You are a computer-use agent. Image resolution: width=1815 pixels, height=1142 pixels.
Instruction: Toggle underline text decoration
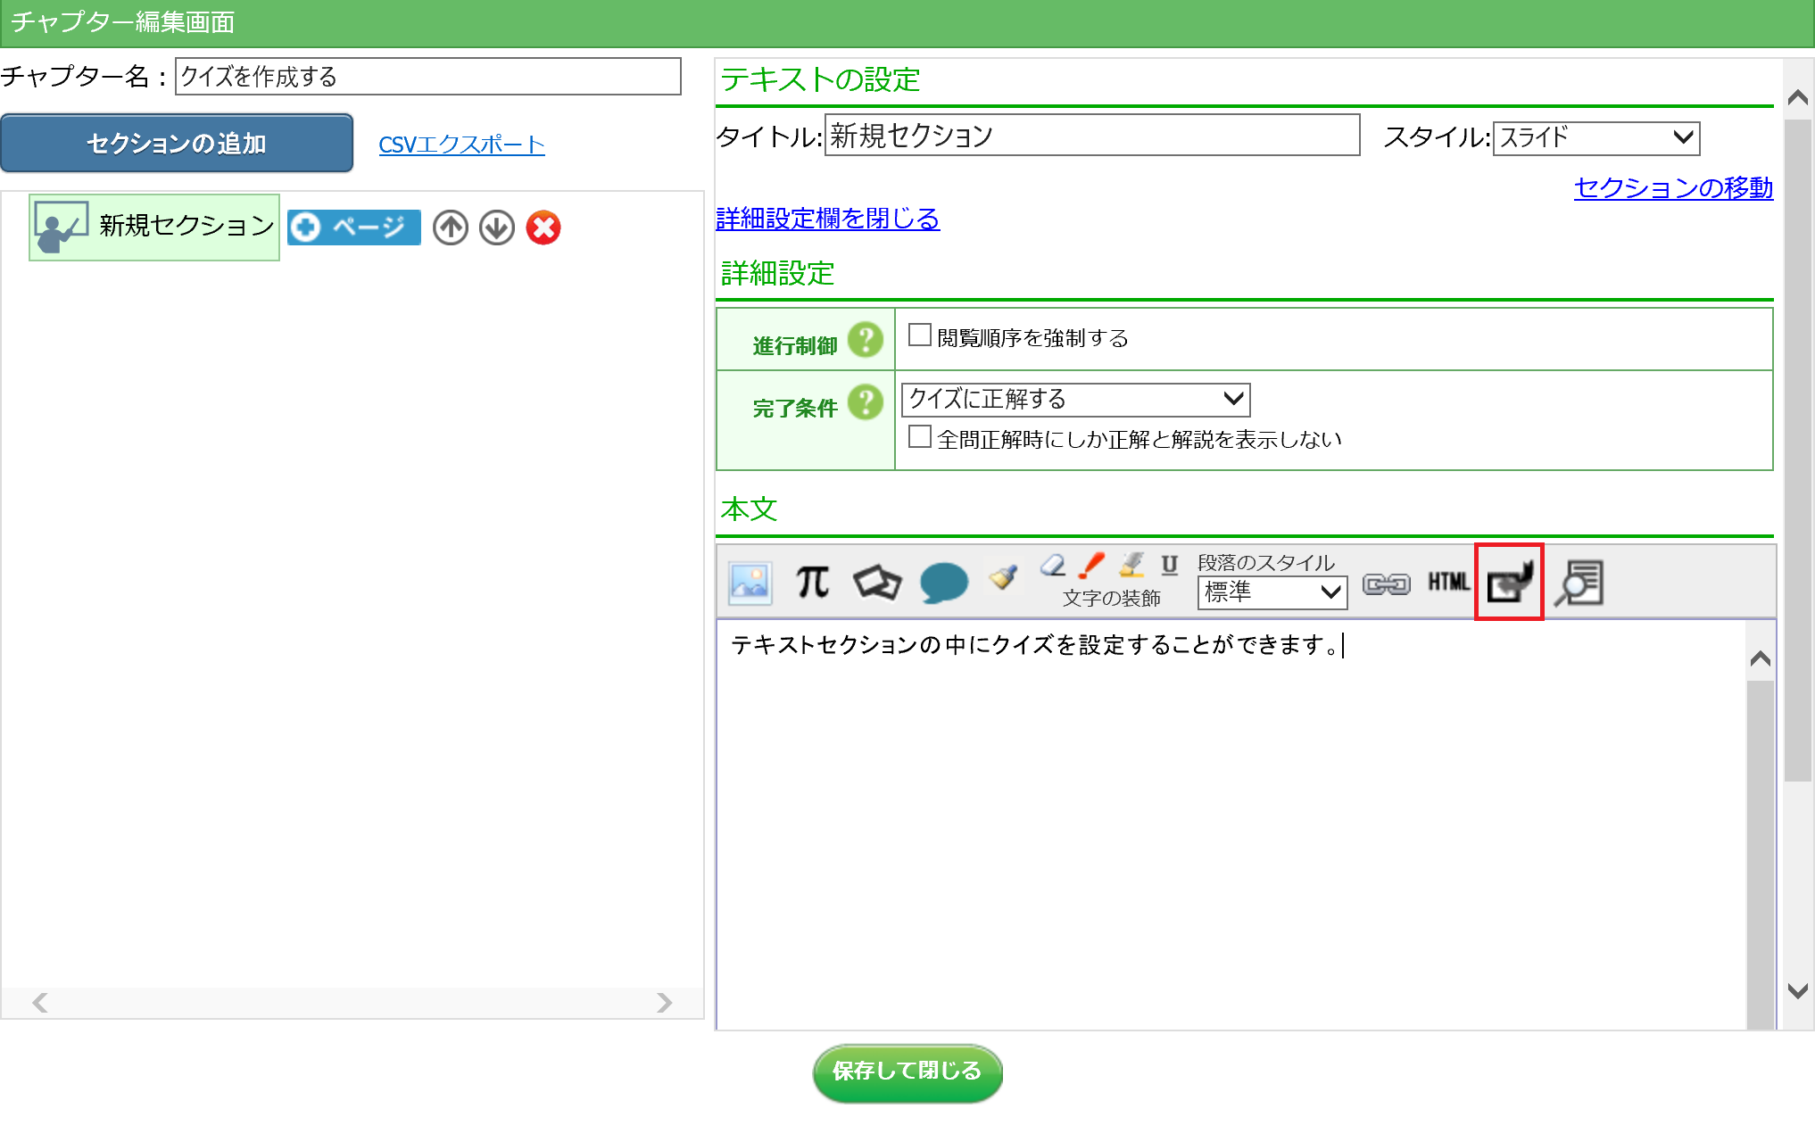[x=1169, y=564]
